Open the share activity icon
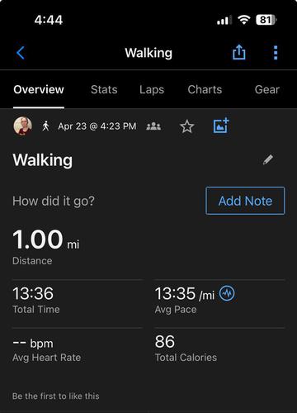 tap(239, 52)
